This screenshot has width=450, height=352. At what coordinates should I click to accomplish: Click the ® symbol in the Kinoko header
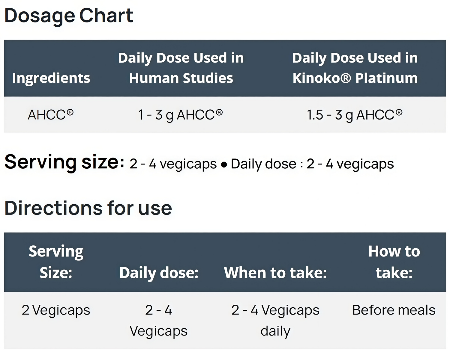point(346,78)
